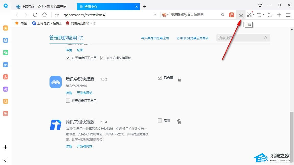Open 书签 bookmarks bar item

coord(21,23)
